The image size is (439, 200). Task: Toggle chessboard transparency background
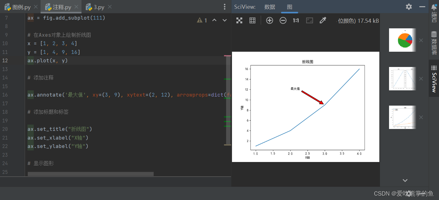239,21
